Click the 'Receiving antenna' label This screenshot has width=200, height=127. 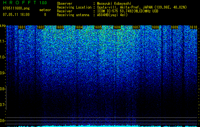click(x=73, y=15)
